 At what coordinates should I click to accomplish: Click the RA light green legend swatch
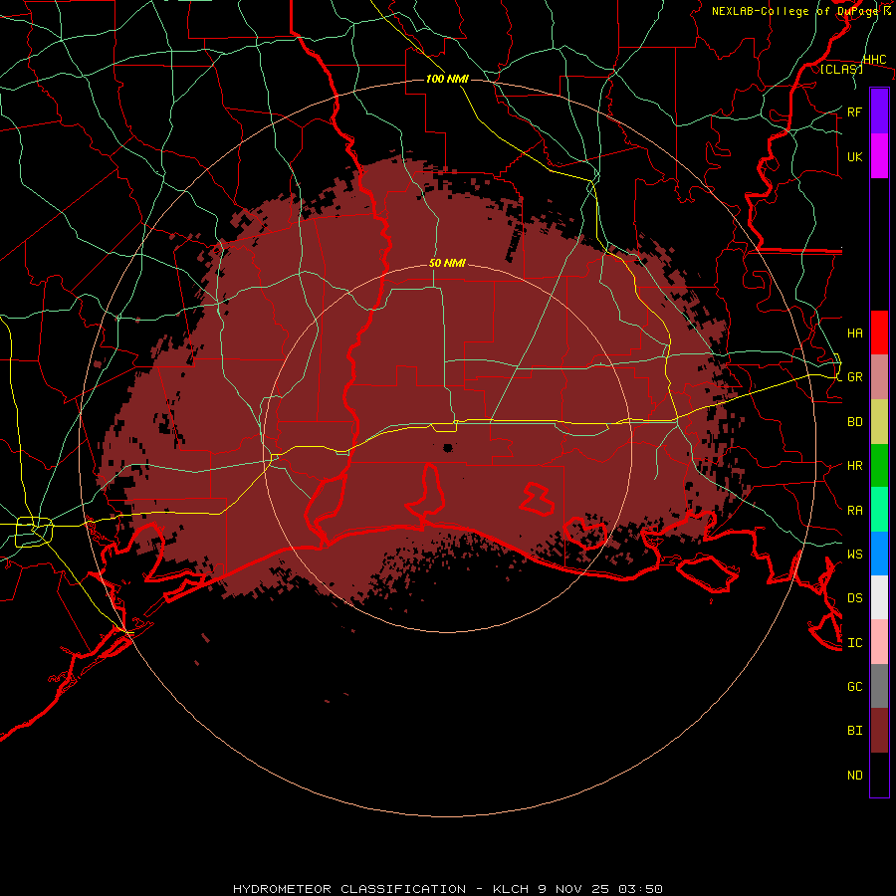(x=879, y=510)
